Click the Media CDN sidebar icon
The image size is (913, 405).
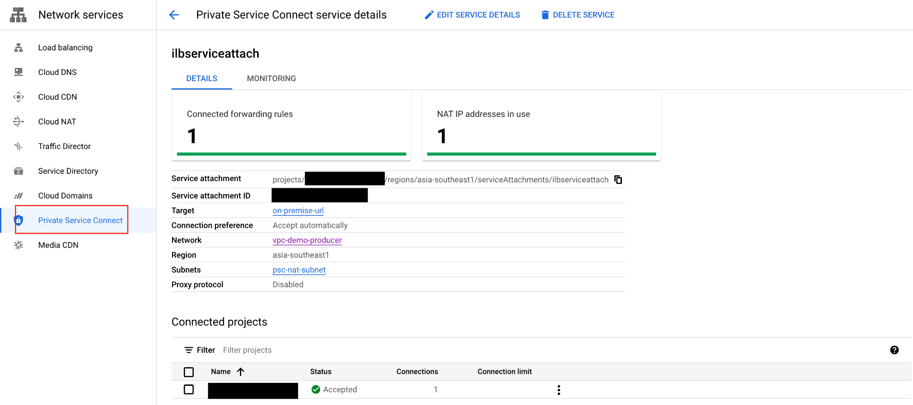pos(18,245)
